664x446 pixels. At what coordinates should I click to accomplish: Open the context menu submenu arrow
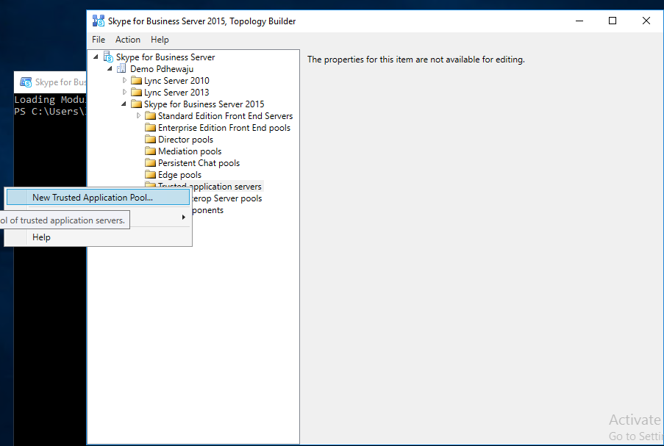click(x=183, y=217)
